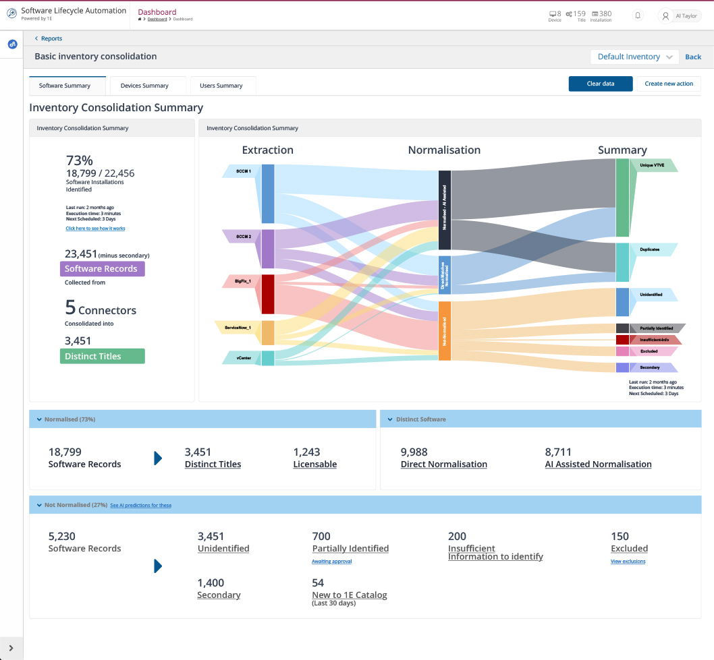Select the red BigFix_1 extraction bar

pyautogui.click(x=268, y=295)
